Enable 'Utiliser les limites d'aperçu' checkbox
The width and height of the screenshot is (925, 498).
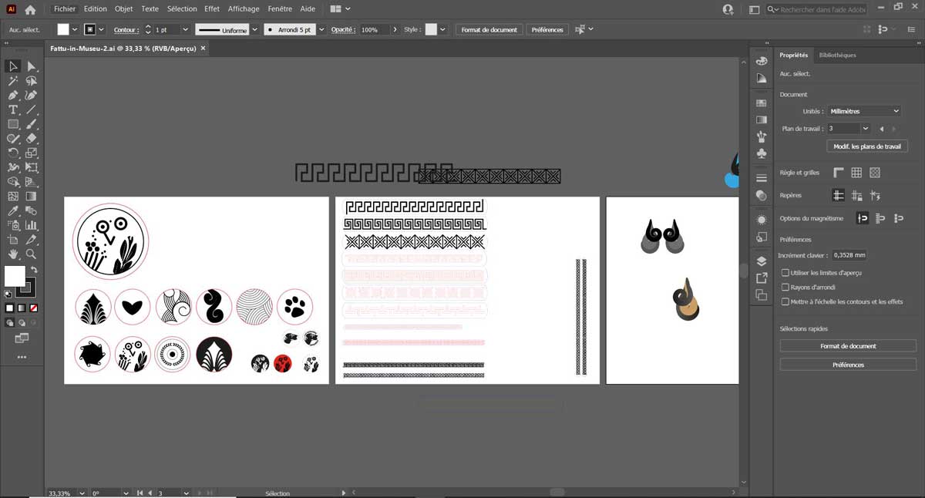pos(785,273)
